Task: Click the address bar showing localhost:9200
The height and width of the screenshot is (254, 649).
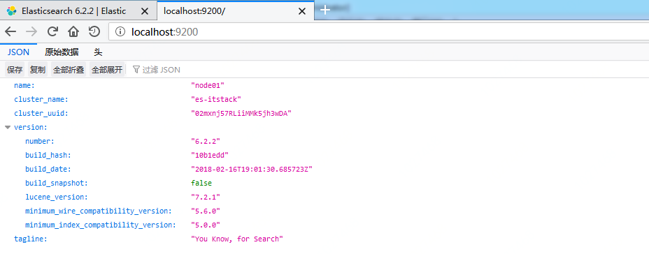Action: tap(379, 32)
